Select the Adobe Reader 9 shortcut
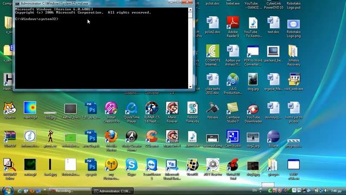Screen dimensions: 346x195 point(233,27)
